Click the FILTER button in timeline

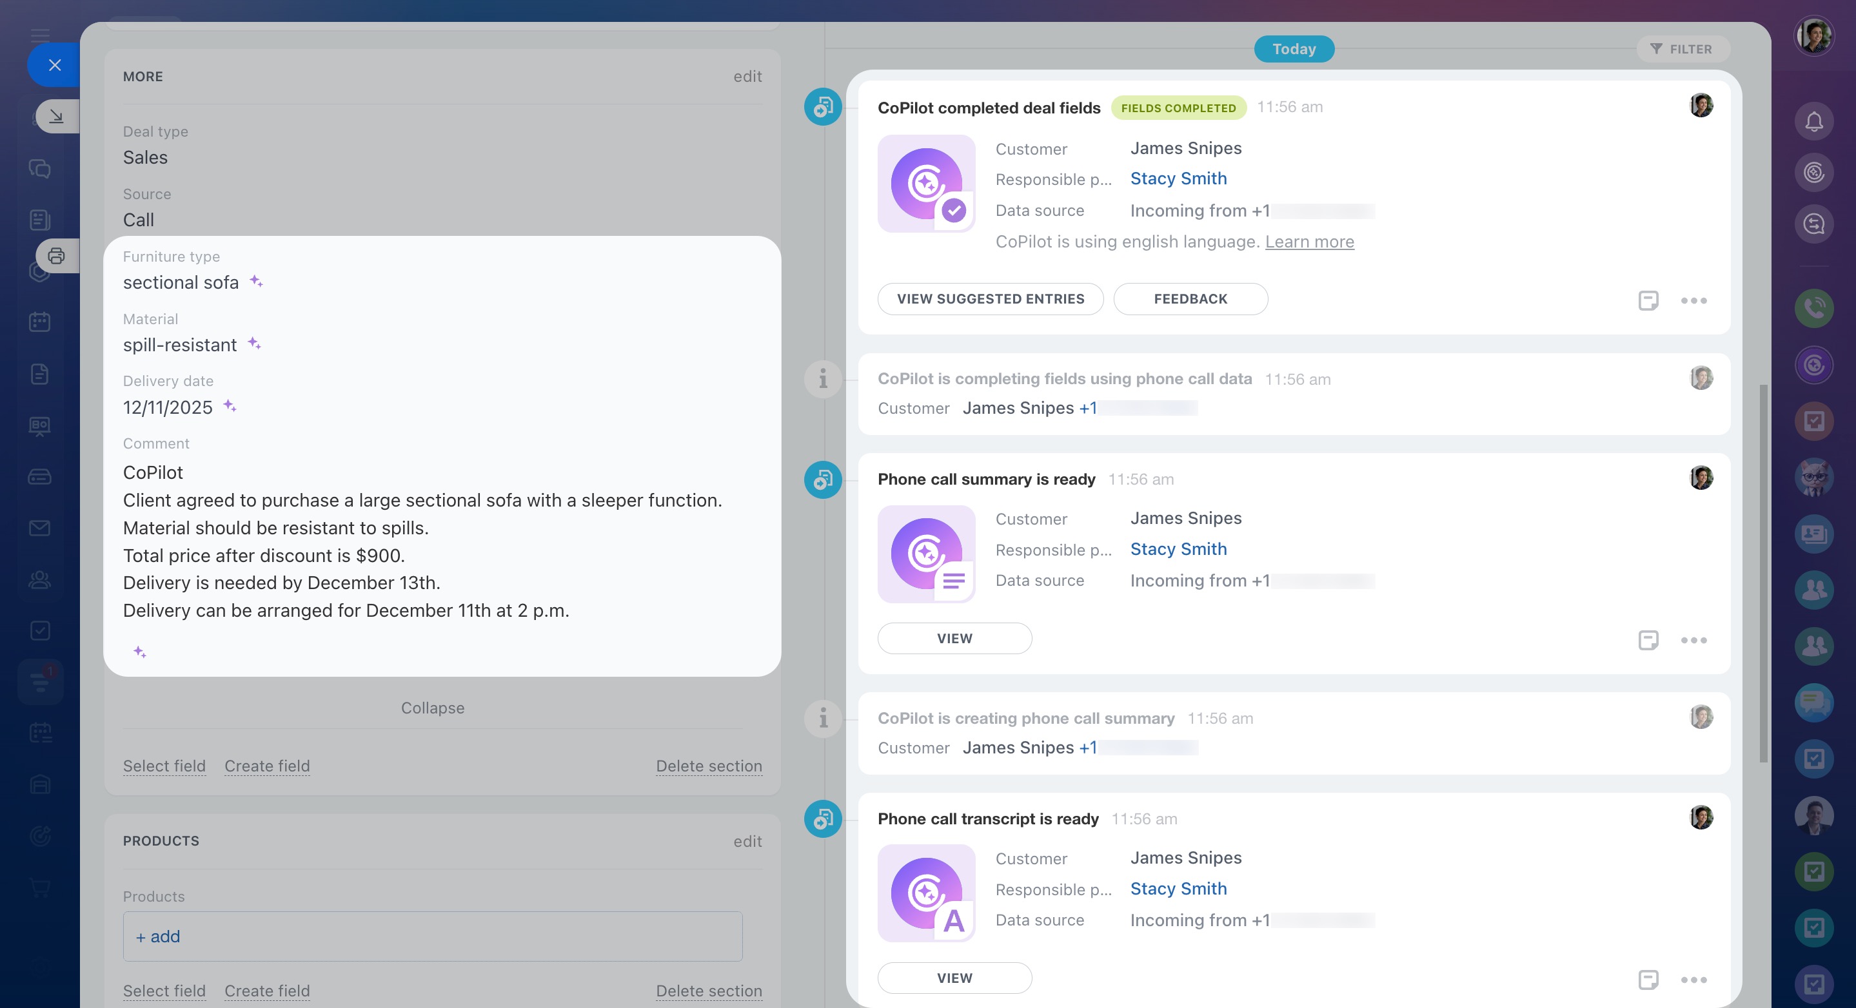pos(1683,49)
